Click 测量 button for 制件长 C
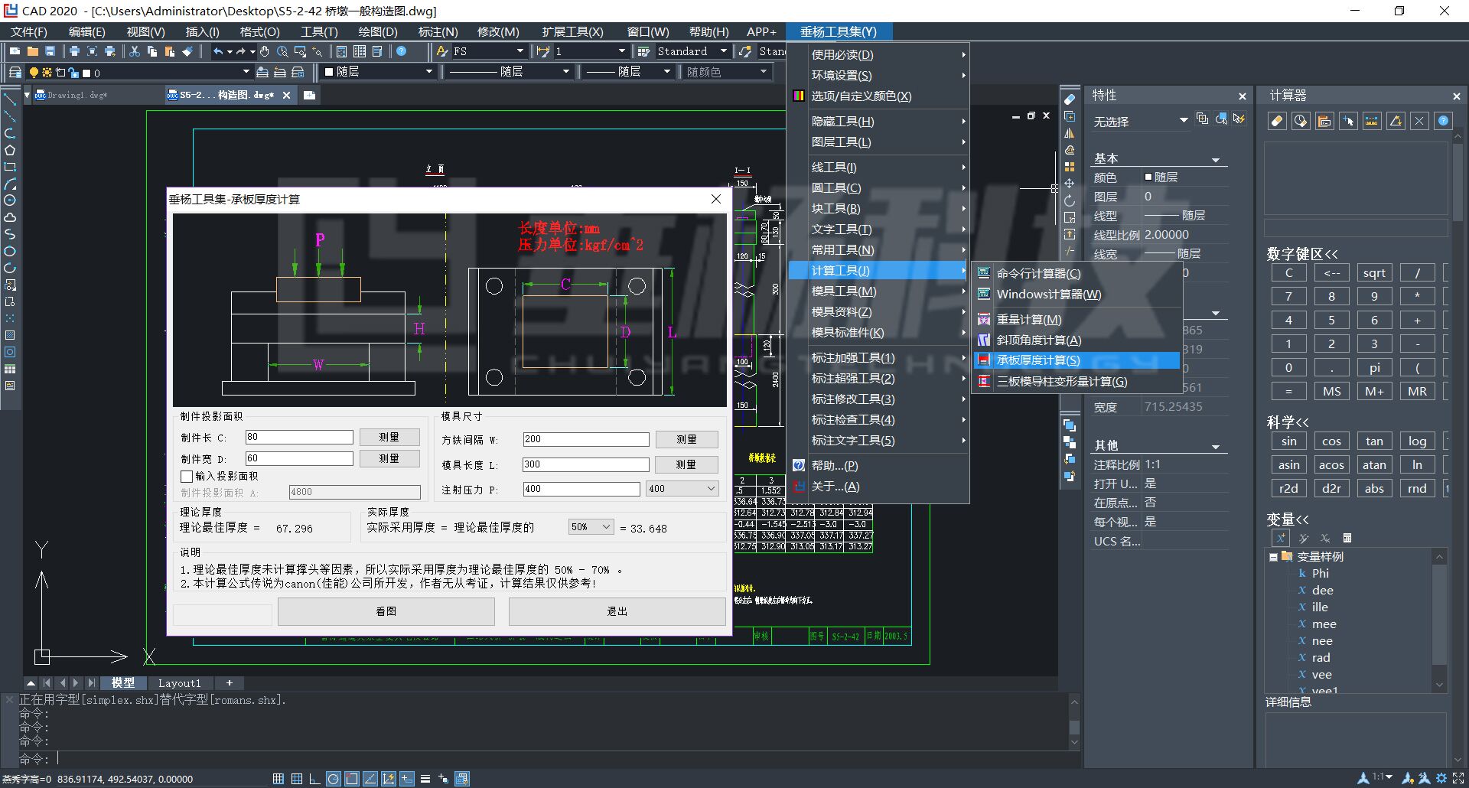The image size is (1469, 788). [x=389, y=437]
